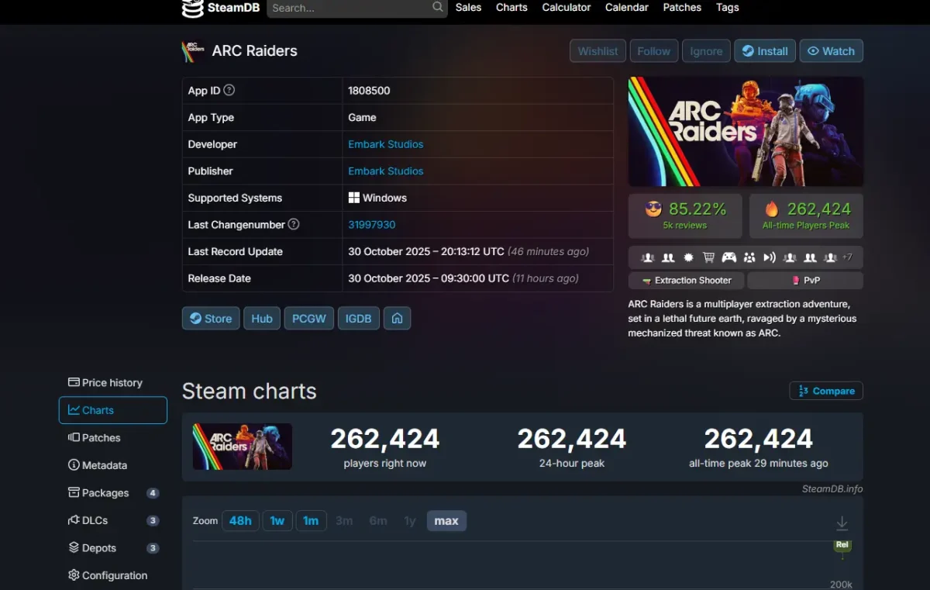View the Packages section with 4 items
930x590 pixels.
click(105, 492)
